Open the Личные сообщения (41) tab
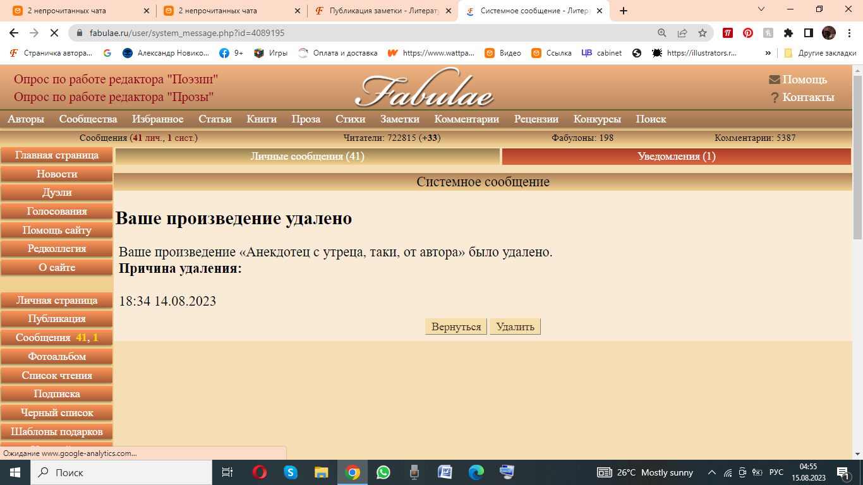The width and height of the screenshot is (863, 485). [308, 157]
